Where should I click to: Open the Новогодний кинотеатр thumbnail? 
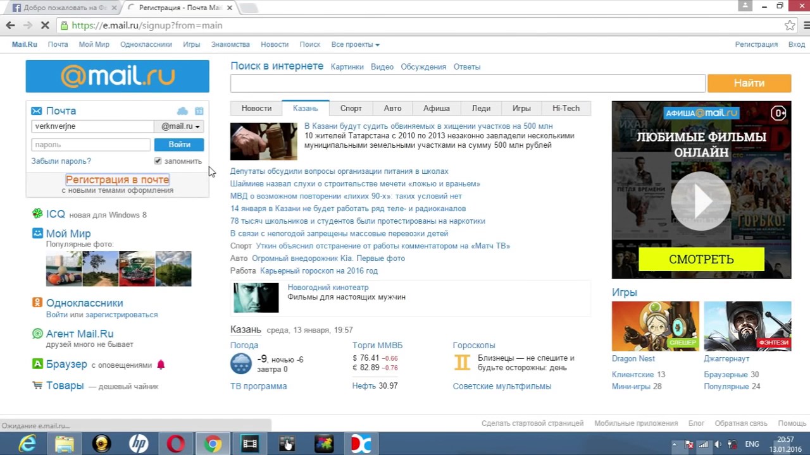click(x=256, y=298)
